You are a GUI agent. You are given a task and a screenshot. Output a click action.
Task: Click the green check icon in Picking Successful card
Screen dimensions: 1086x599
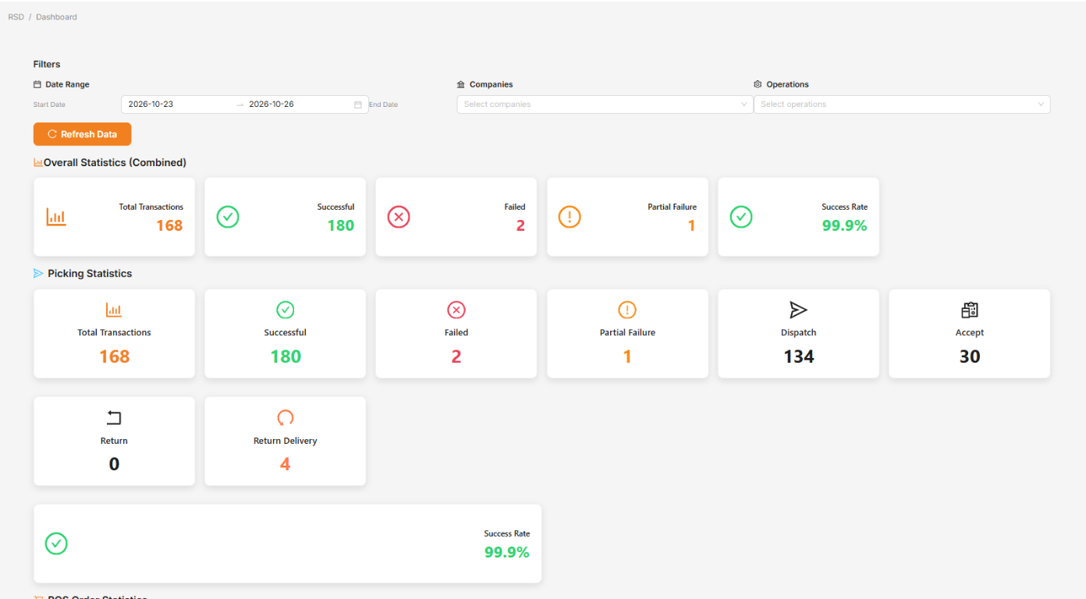point(286,310)
